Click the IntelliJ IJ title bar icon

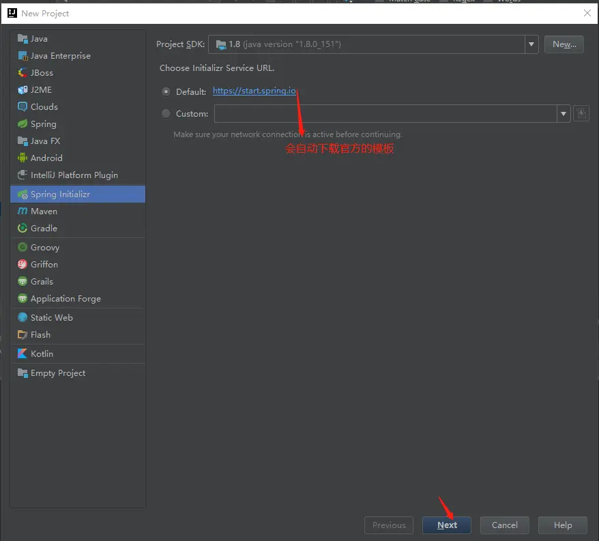[12, 13]
